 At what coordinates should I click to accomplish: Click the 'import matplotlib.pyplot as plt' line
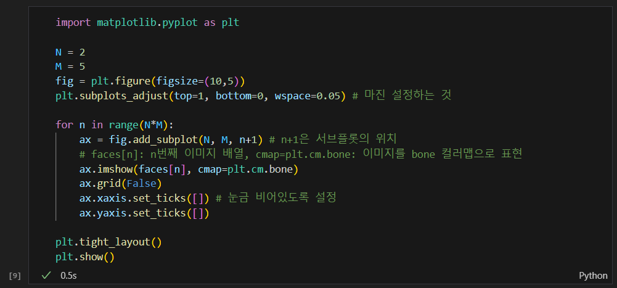(x=147, y=22)
